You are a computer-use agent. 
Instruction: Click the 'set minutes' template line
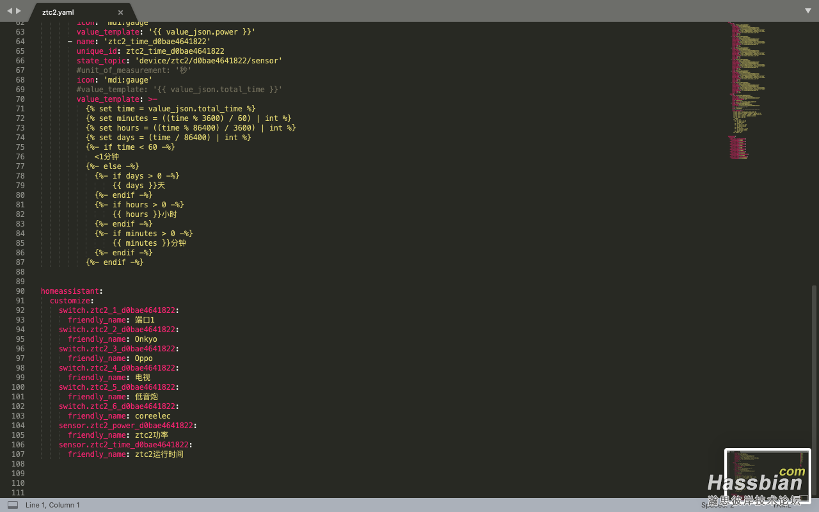tap(189, 118)
